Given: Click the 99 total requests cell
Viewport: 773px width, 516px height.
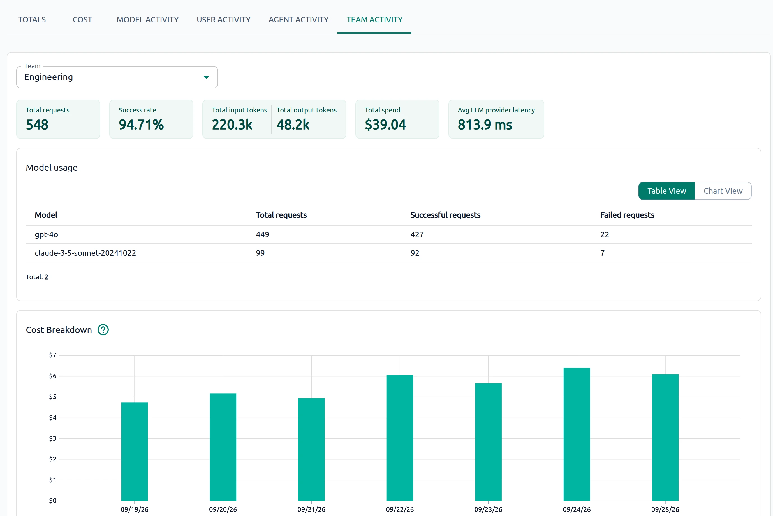Looking at the screenshot, I should pos(260,253).
